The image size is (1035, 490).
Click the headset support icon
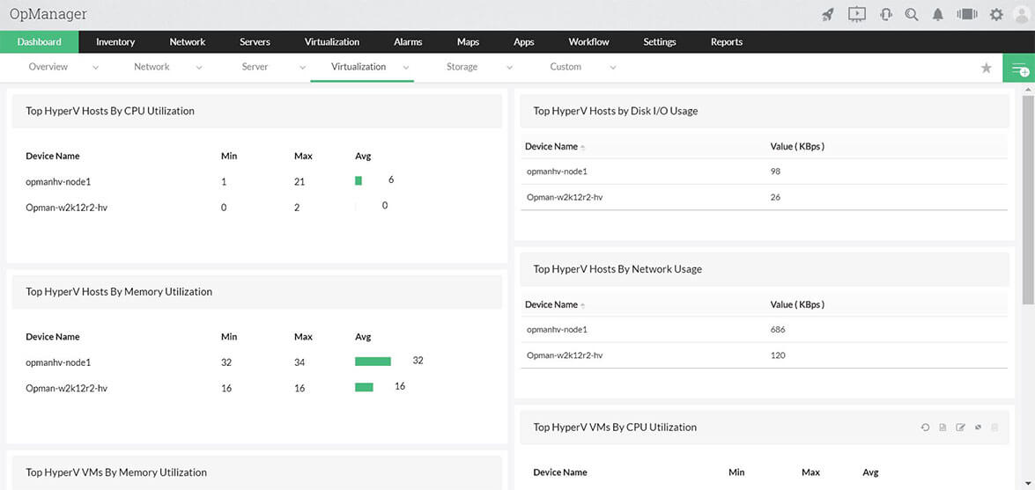(x=886, y=14)
